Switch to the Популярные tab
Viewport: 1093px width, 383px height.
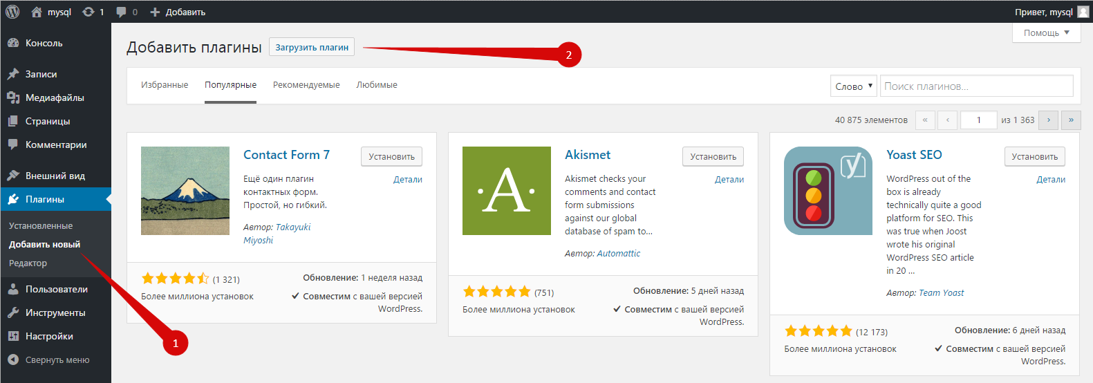[230, 85]
